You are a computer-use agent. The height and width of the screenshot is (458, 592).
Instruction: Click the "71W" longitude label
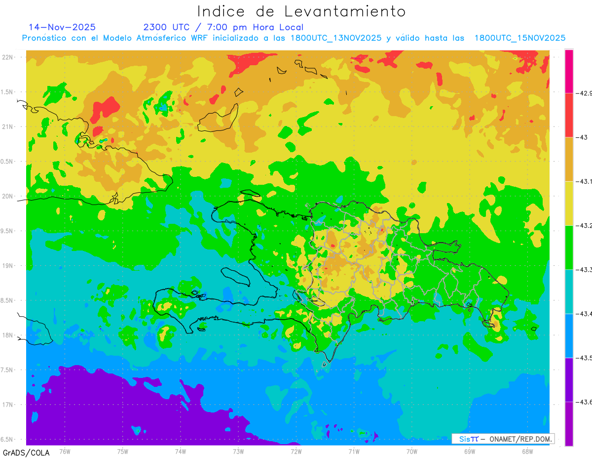(354, 452)
